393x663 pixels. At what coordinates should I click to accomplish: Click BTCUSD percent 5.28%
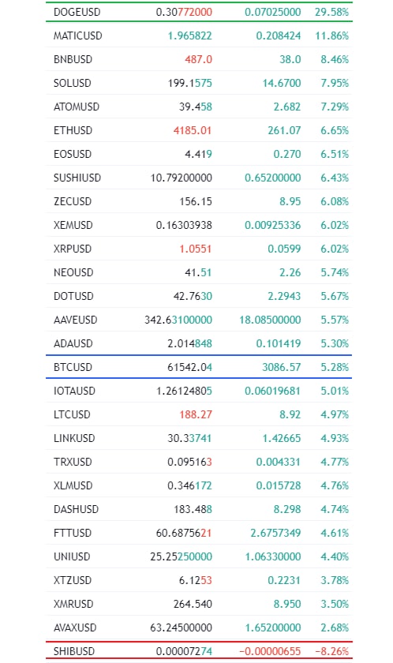click(335, 367)
